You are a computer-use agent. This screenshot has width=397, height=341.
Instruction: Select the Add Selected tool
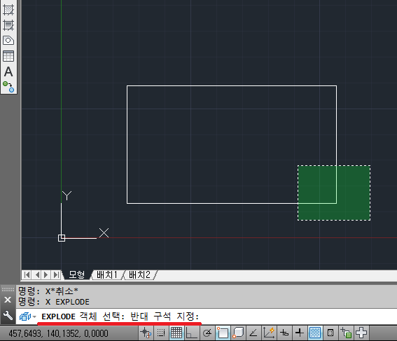[8, 87]
